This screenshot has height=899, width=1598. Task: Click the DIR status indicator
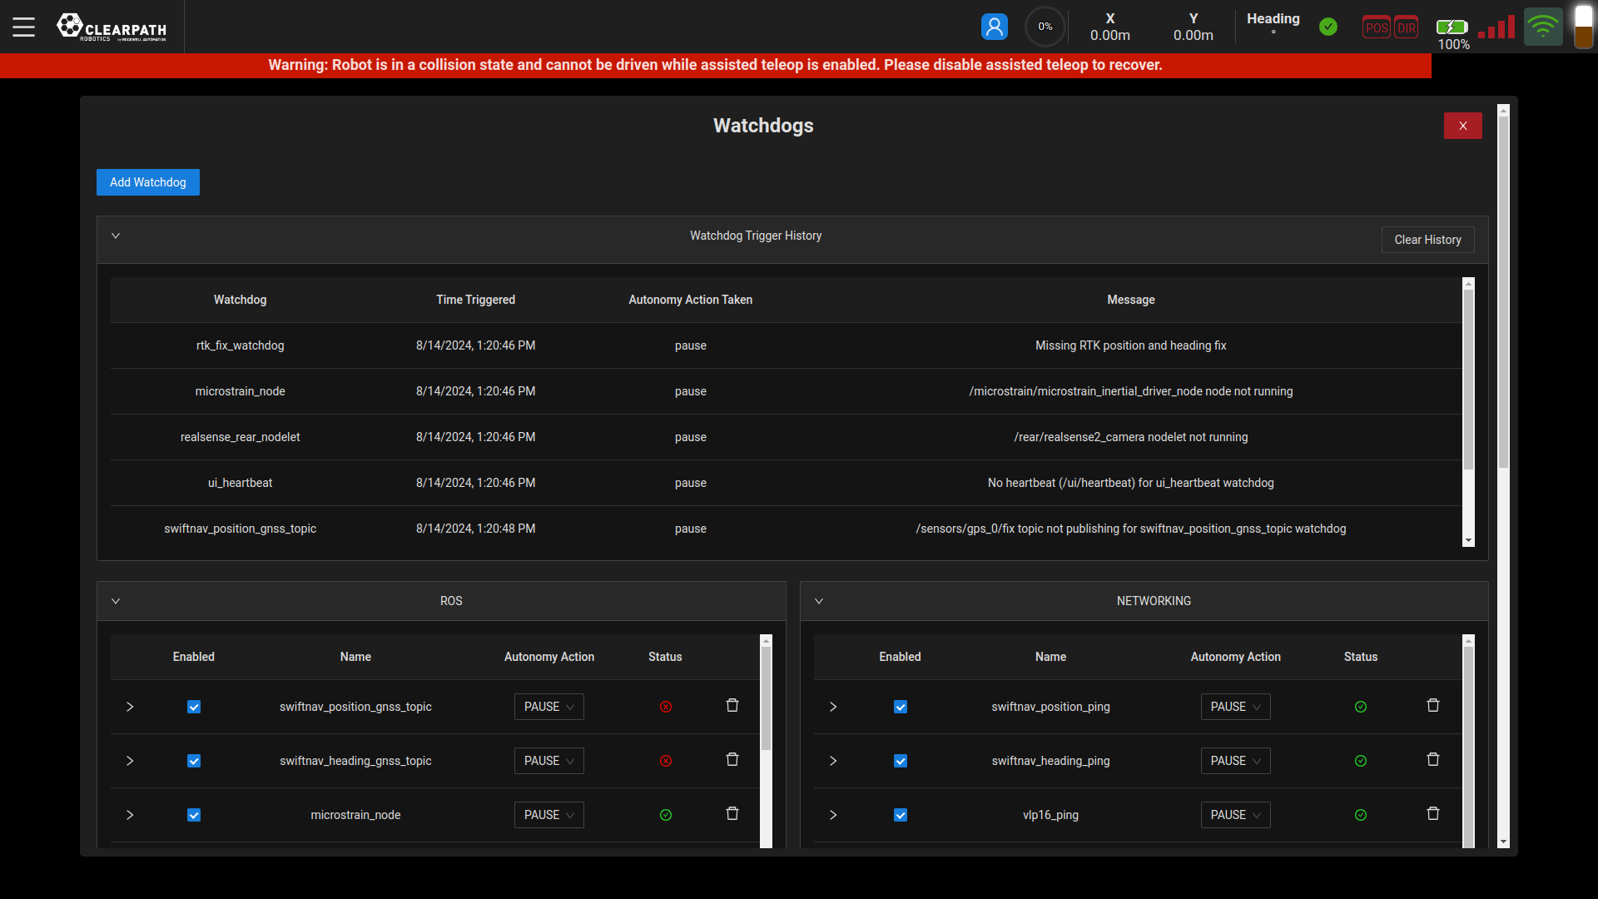click(1407, 27)
